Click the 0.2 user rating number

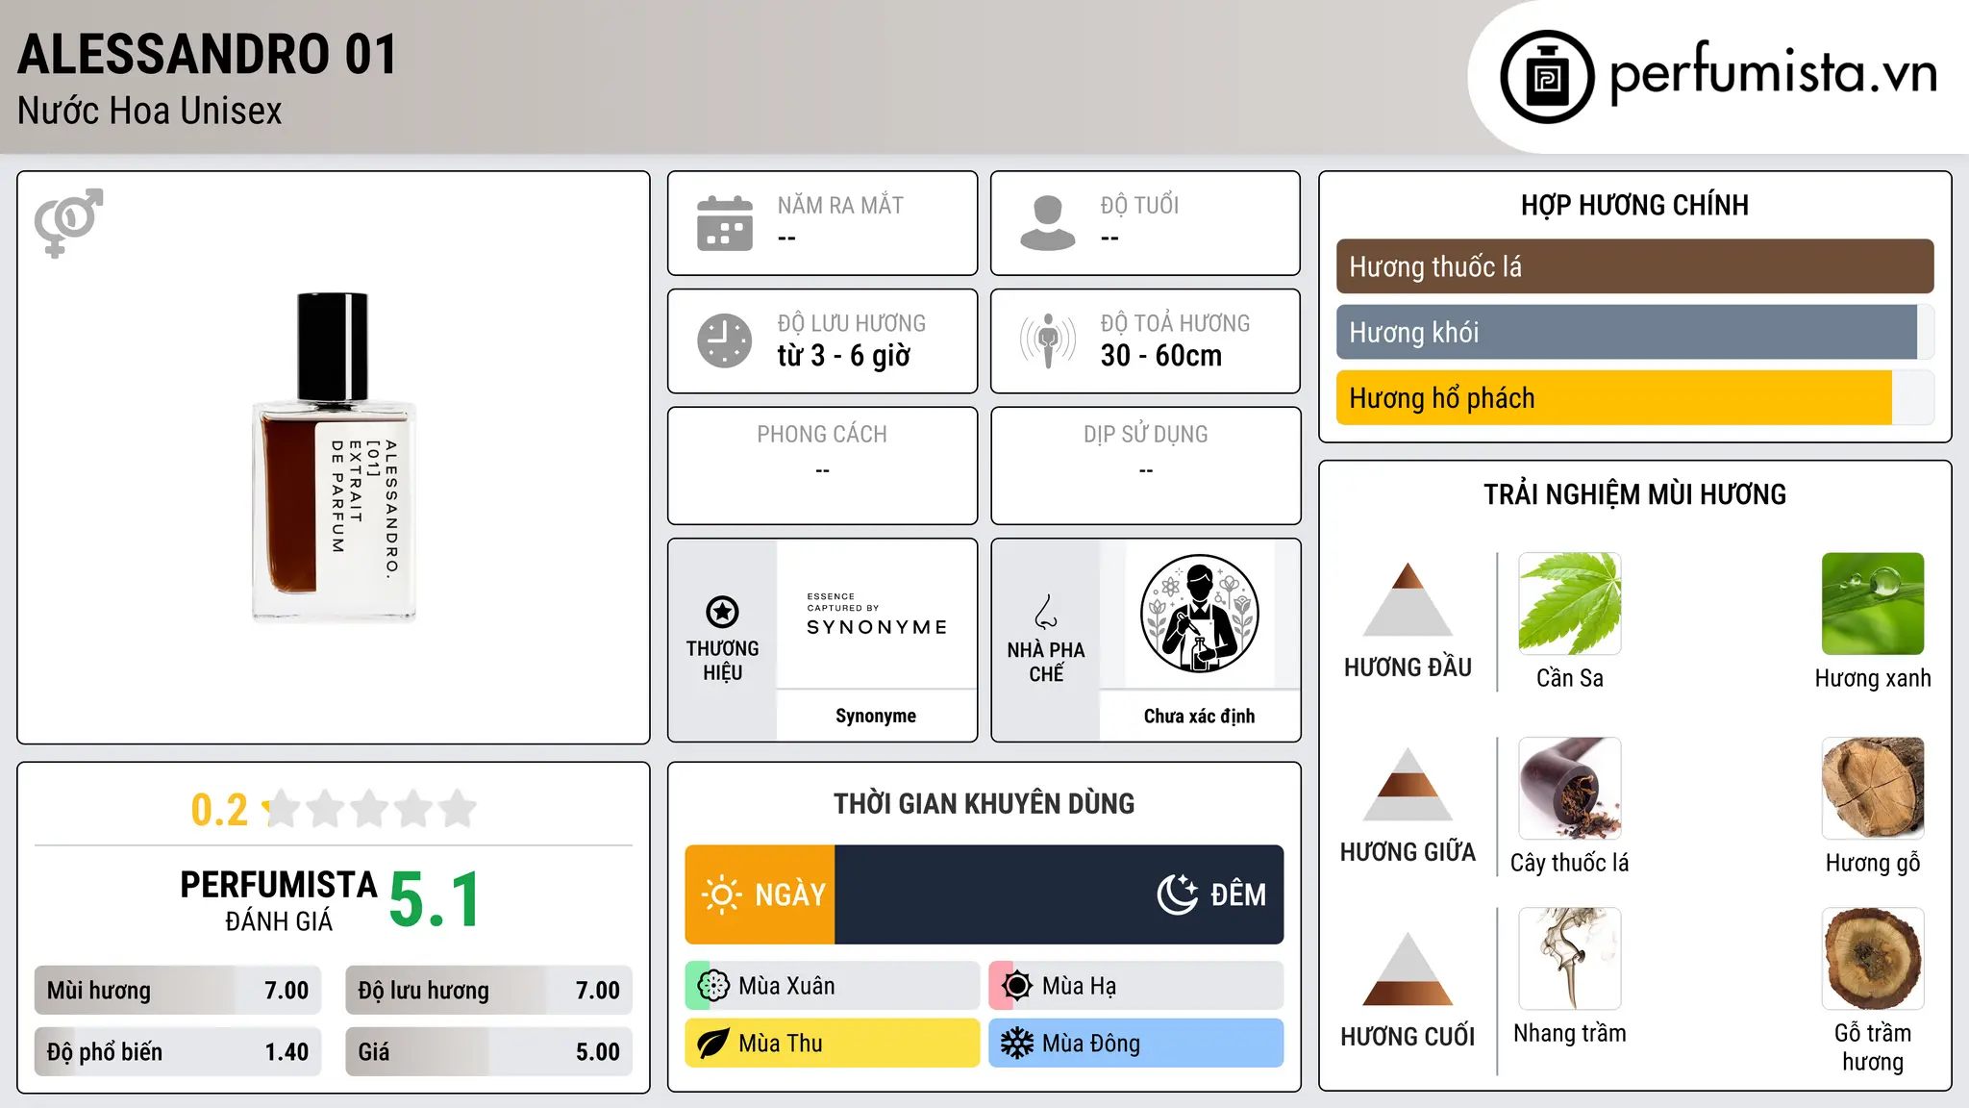coord(219,810)
